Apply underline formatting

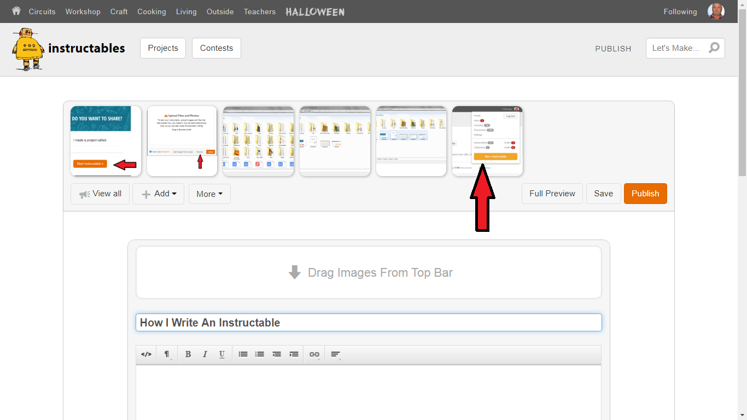point(222,354)
